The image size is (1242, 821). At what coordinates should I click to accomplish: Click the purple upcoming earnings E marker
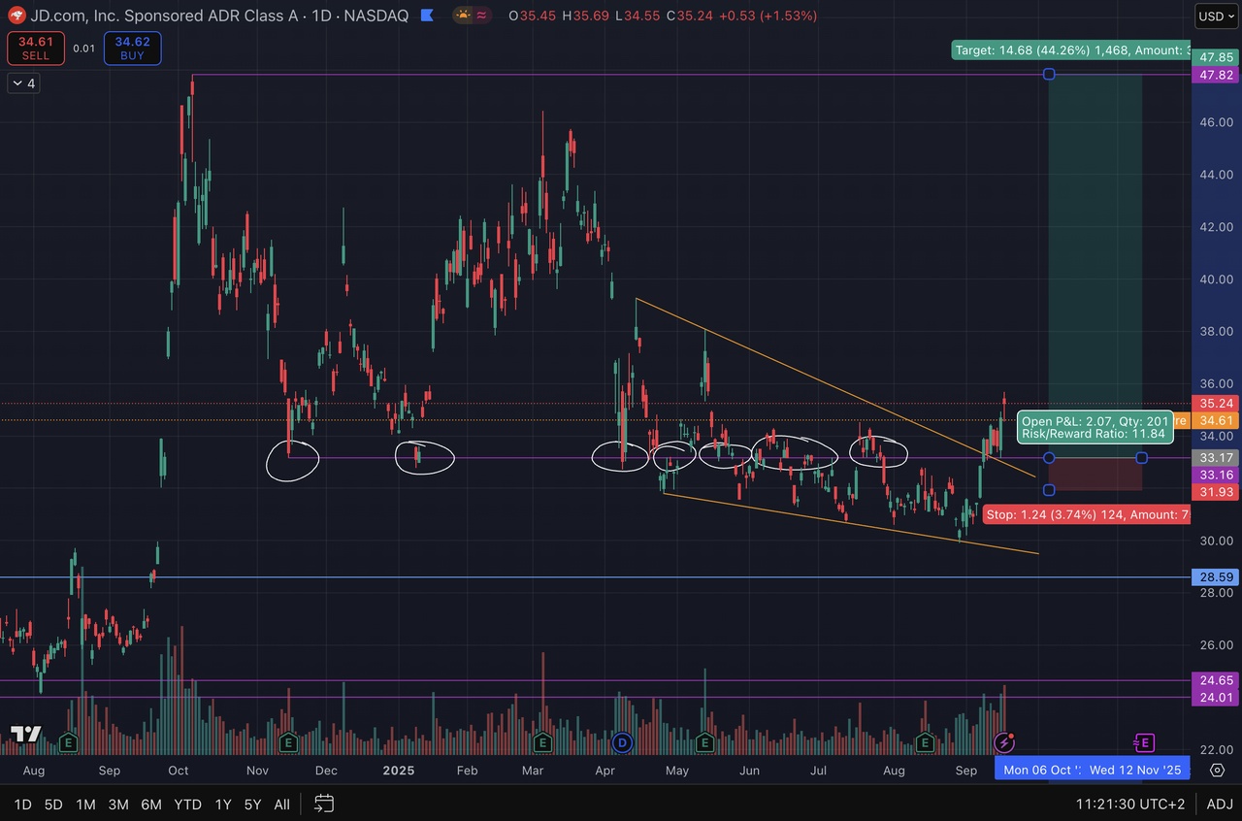pos(1145,743)
